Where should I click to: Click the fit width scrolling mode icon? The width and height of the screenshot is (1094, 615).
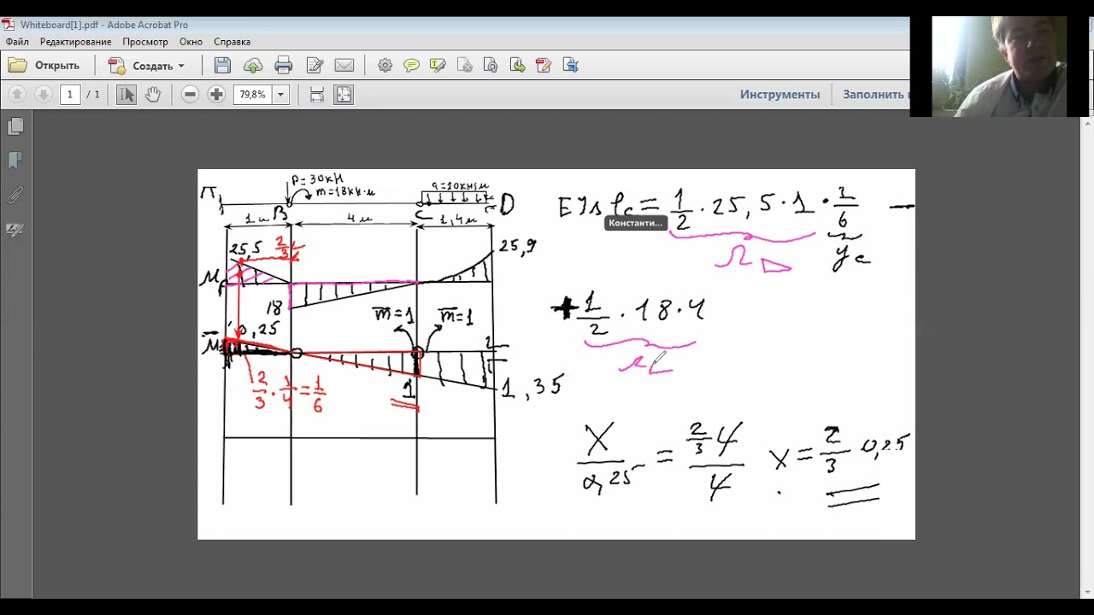pyautogui.click(x=317, y=95)
